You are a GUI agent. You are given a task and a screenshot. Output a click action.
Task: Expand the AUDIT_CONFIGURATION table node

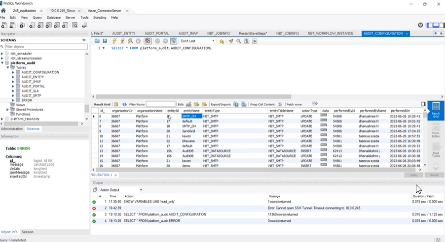pos(13,72)
